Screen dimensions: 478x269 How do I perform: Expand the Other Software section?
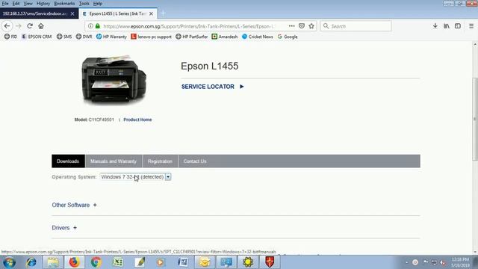(74, 205)
